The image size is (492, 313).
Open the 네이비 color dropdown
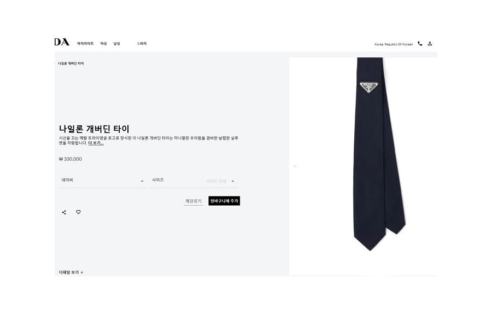(102, 181)
